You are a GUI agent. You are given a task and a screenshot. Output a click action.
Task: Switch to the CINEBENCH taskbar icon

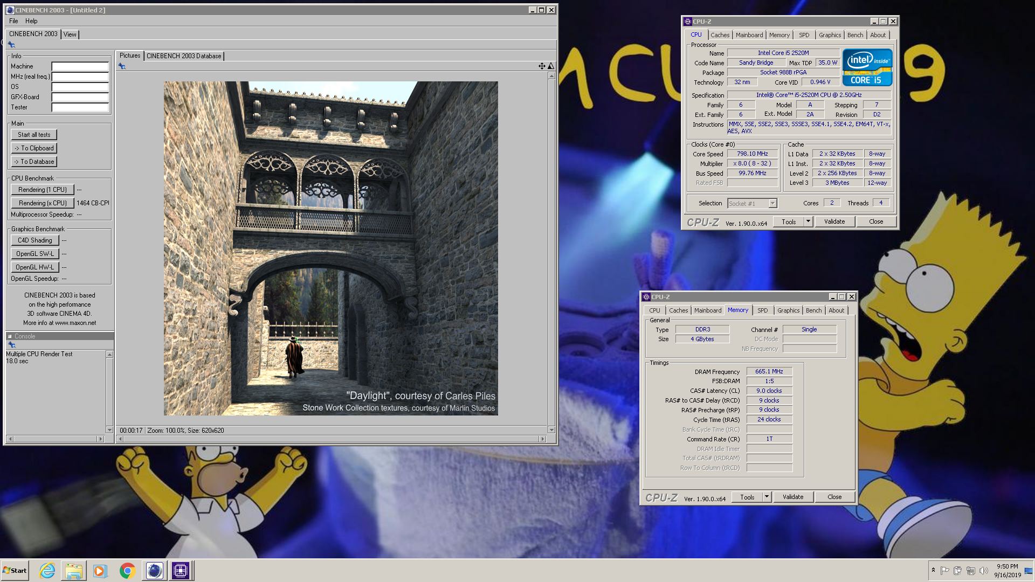point(154,571)
